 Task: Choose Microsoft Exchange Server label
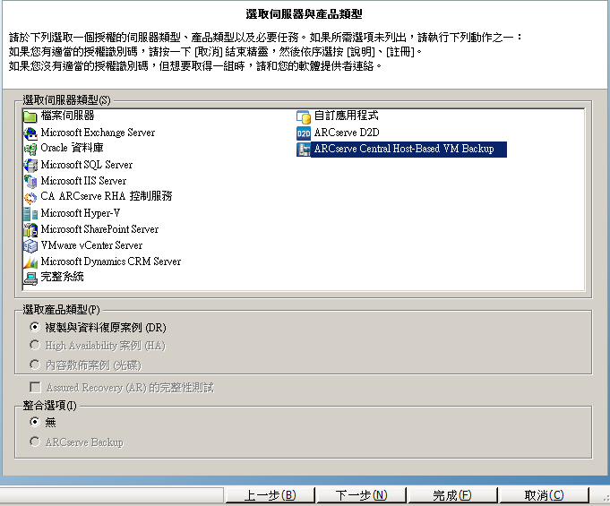98,133
